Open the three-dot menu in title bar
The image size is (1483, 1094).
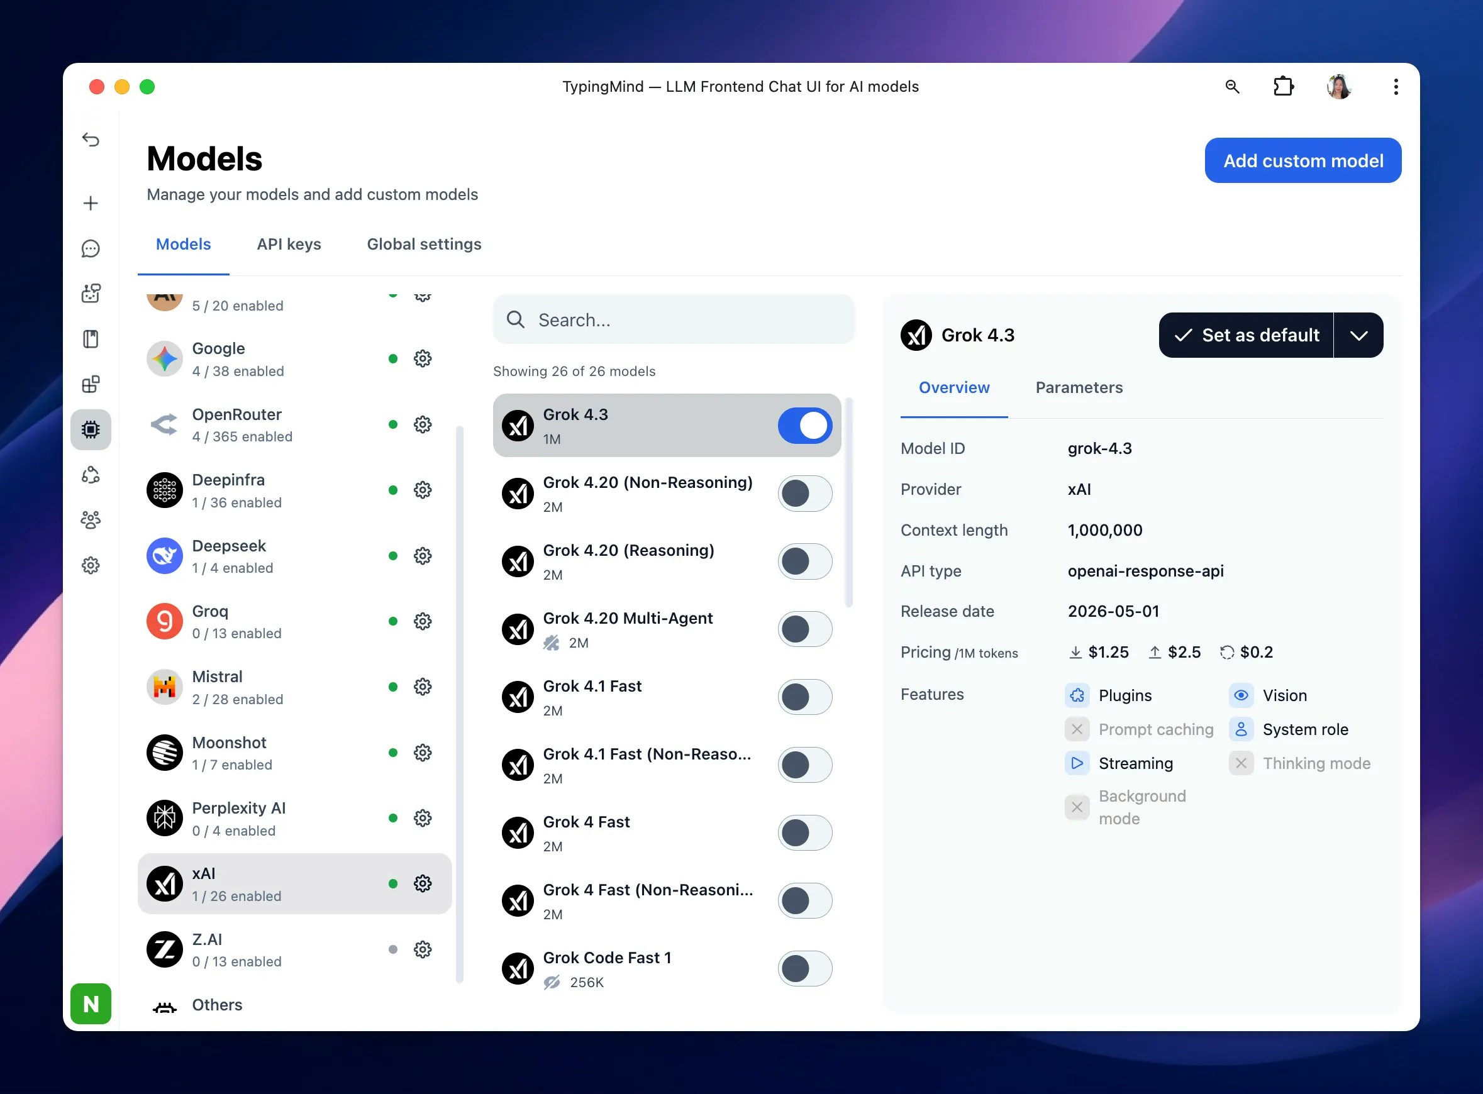[x=1396, y=87]
